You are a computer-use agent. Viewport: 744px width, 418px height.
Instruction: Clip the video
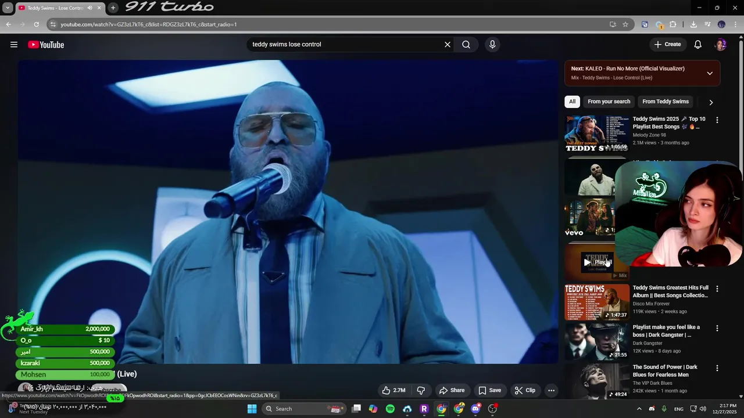coord(525,390)
